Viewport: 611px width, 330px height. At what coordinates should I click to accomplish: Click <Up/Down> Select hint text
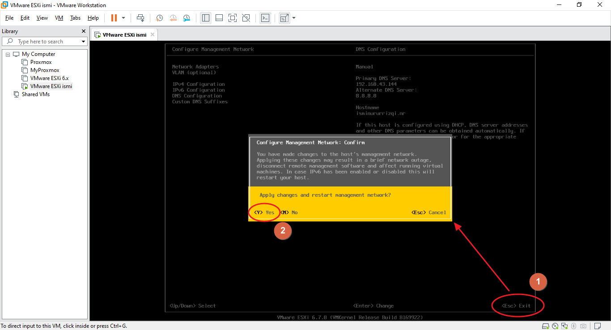[x=193, y=306]
